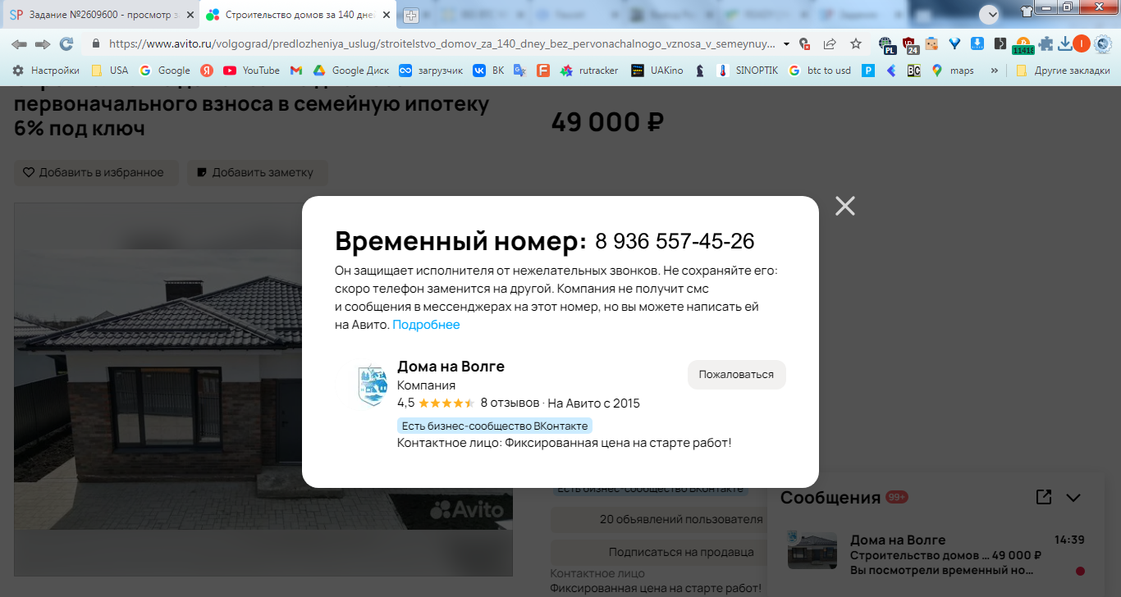Open the tab search dropdown chevron
1121x597 pixels.
pyautogui.click(x=990, y=15)
